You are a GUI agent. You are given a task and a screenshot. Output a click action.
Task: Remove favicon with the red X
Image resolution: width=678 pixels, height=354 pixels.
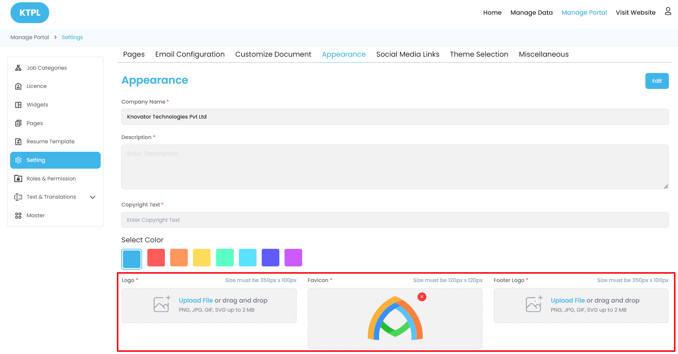click(x=422, y=297)
